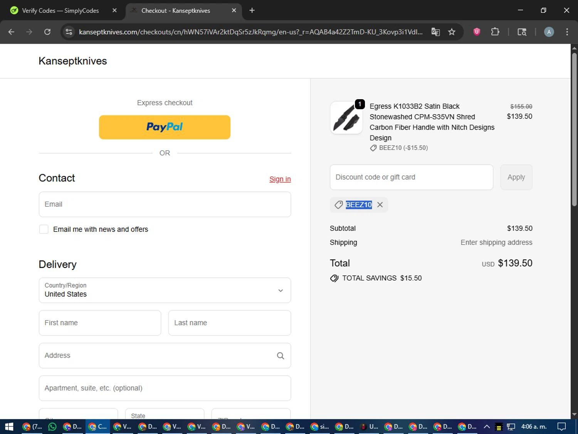Open the Chrome three-dot menu
Viewport: 578px width, 434px height.
[567, 32]
